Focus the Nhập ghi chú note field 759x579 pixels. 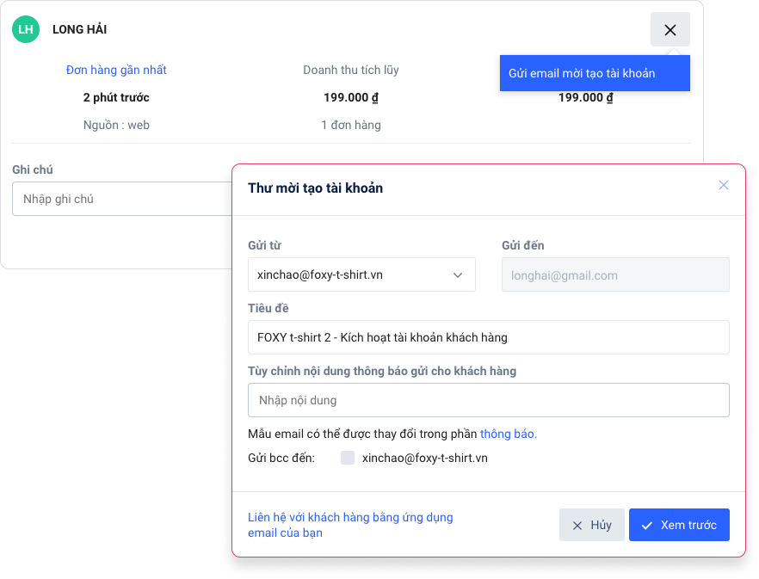pos(120,199)
